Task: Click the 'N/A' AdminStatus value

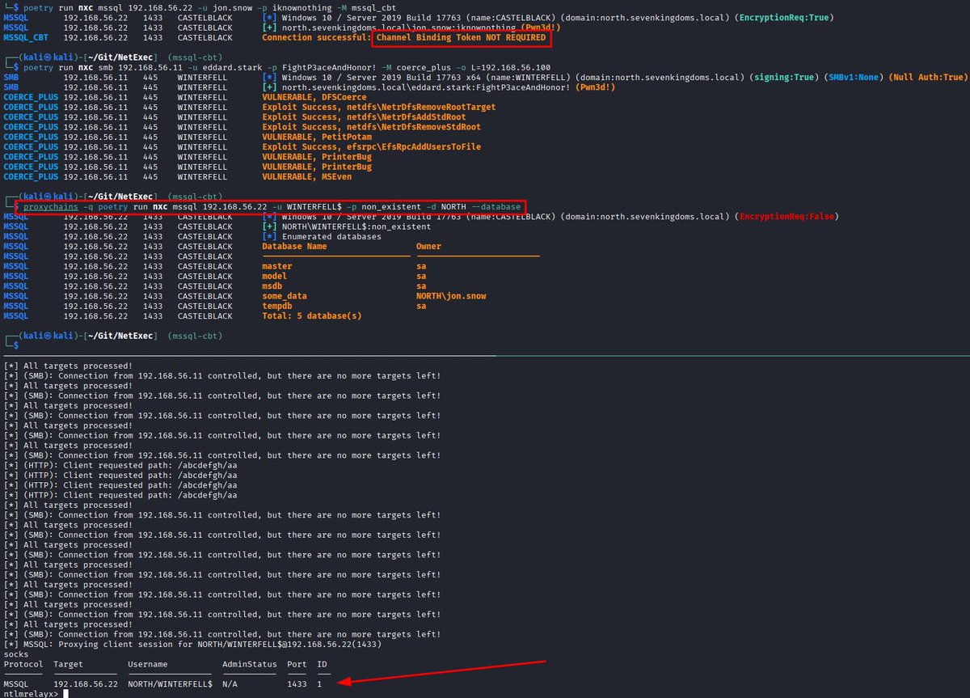Action: [230, 684]
